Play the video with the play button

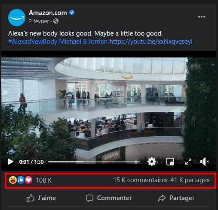(11, 162)
